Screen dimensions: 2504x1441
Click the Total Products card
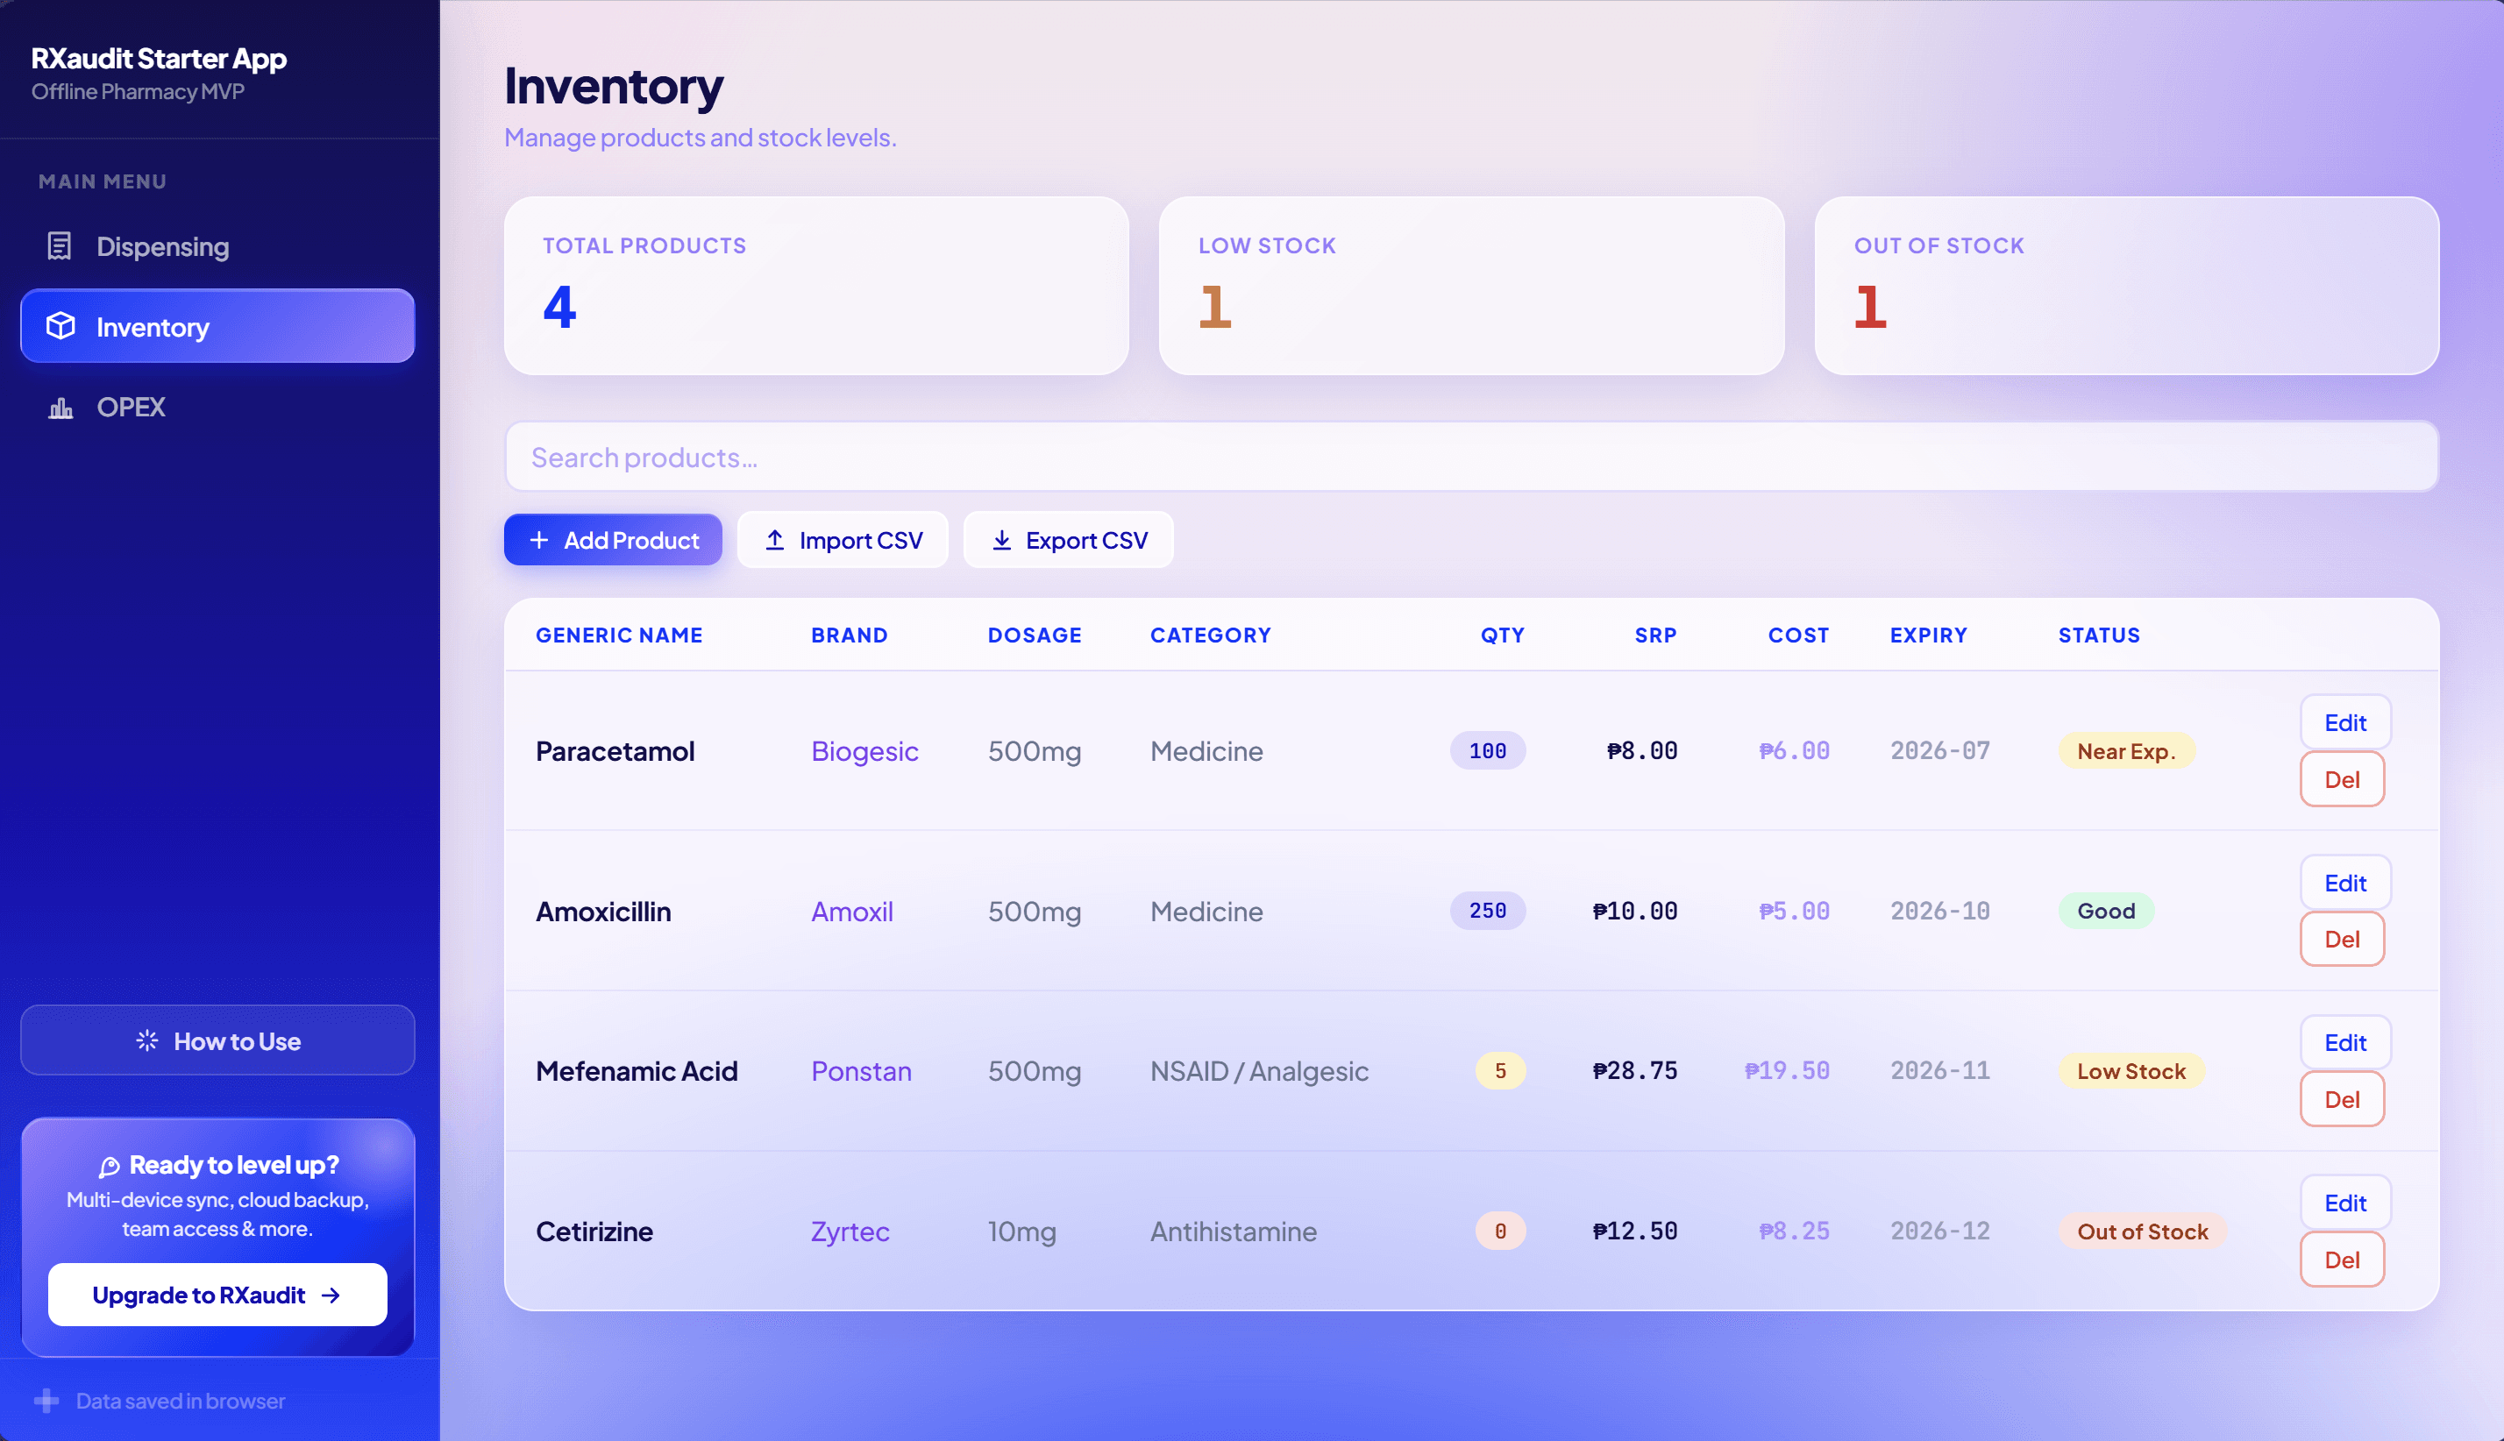pyautogui.click(x=816, y=286)
